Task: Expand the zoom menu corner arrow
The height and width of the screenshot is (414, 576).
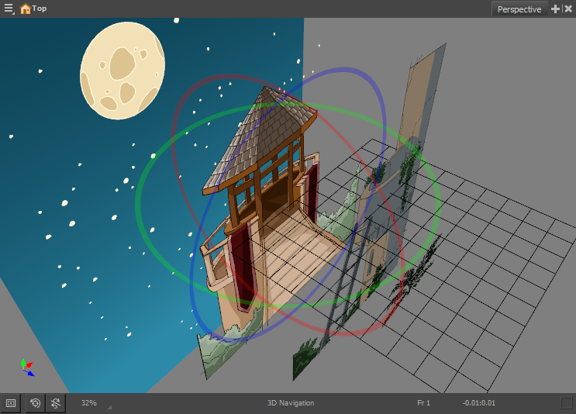Action: 109,406
